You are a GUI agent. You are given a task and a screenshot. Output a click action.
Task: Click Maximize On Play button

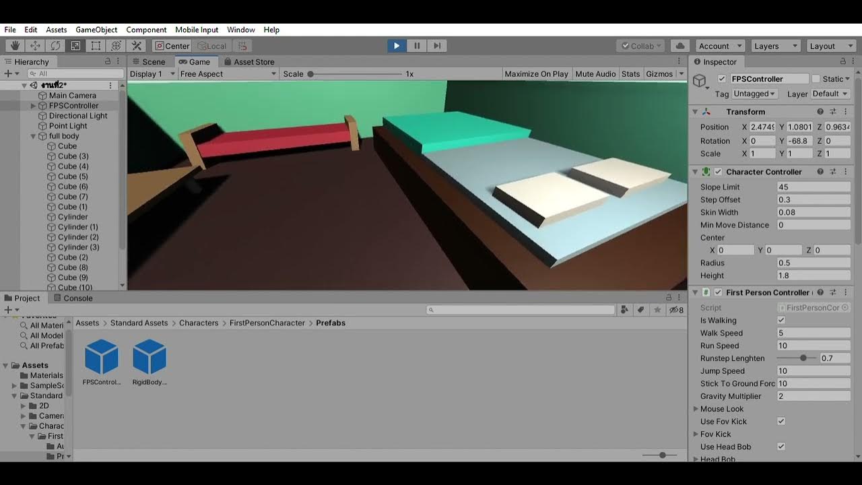click(x=537, y=74)
